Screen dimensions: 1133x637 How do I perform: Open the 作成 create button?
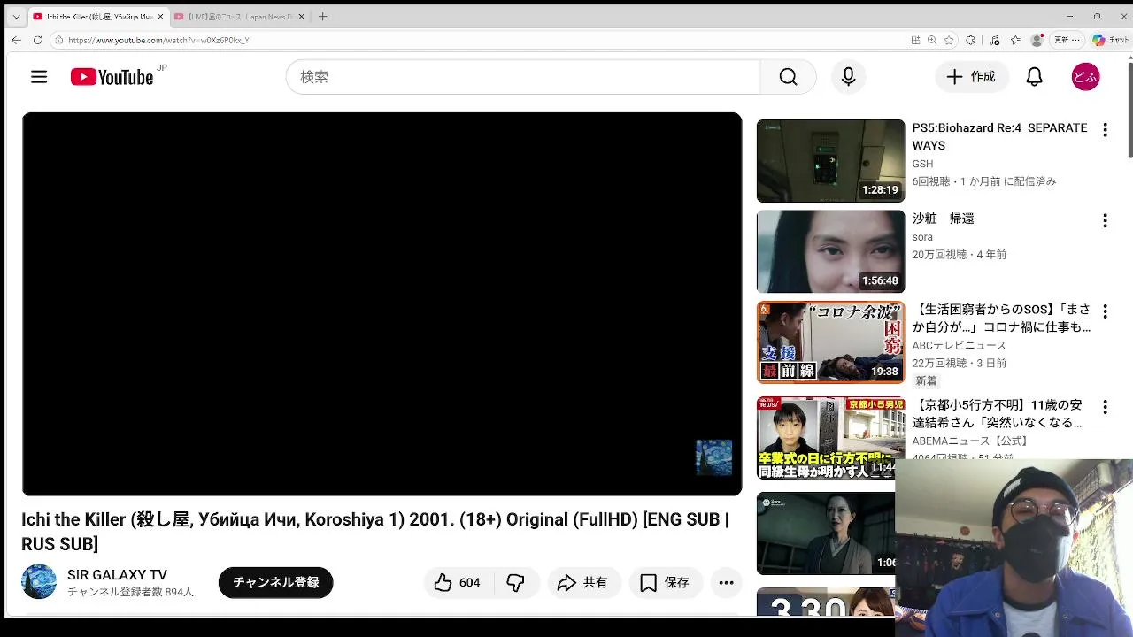[972, 77]
